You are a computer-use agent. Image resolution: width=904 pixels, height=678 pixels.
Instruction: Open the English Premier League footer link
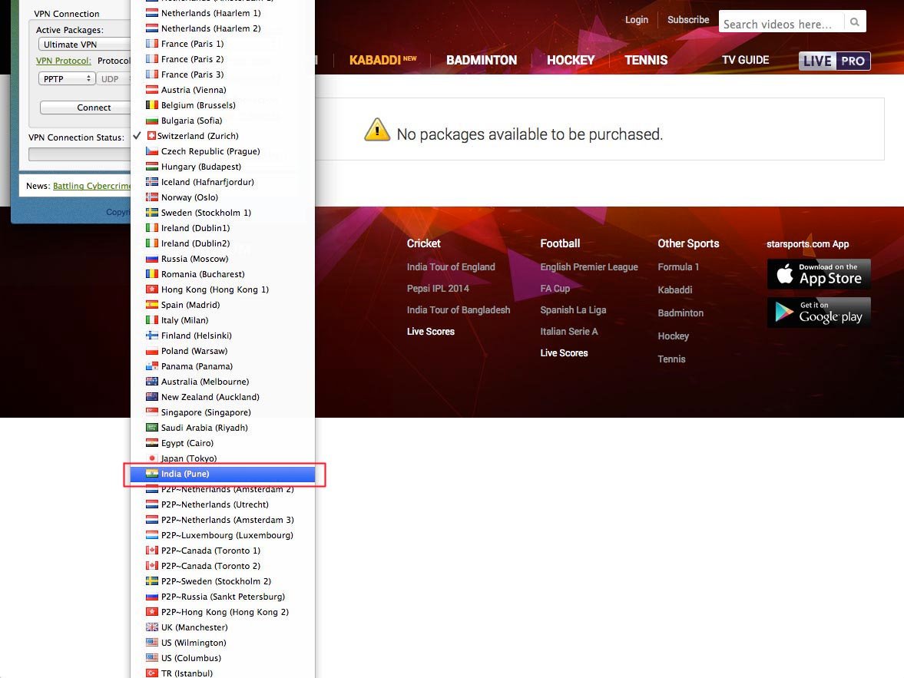(x=588, y=267)
